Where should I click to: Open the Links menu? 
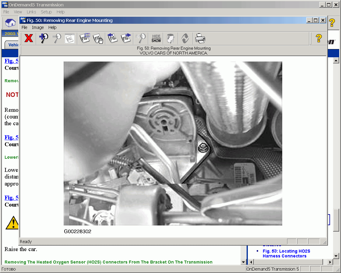pyautogui.click(x=31, y=12)
